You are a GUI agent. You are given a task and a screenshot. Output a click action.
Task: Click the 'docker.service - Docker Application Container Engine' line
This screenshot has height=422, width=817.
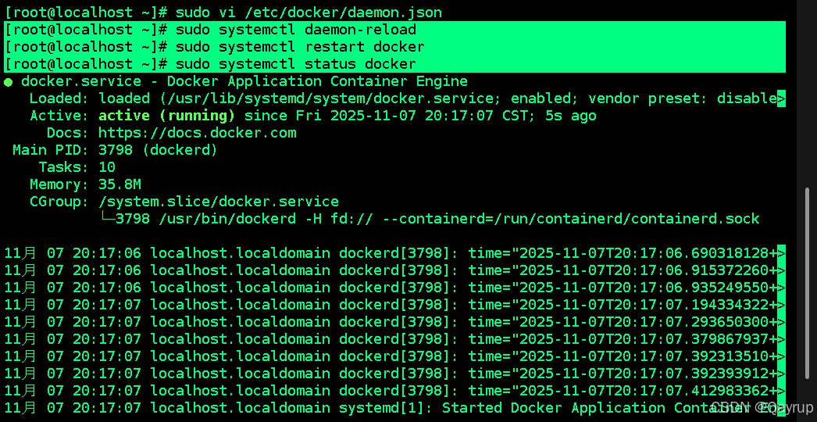(x=244, y=81)
